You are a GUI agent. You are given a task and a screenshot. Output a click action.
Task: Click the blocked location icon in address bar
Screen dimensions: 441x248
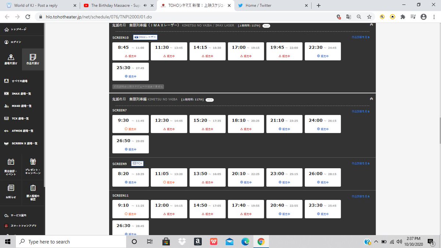[338, 17]
